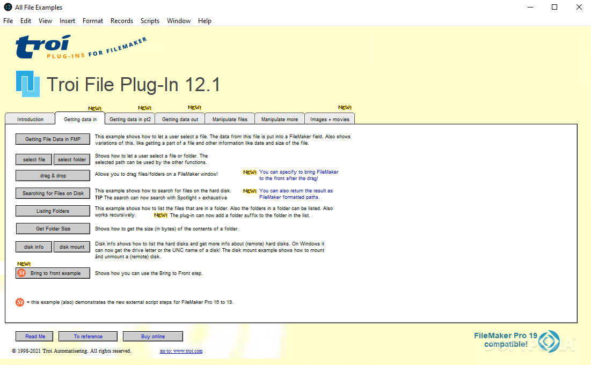Follow the go to: www.troi.com link
The height and width of the screenshot is (365, 591).
181,351
